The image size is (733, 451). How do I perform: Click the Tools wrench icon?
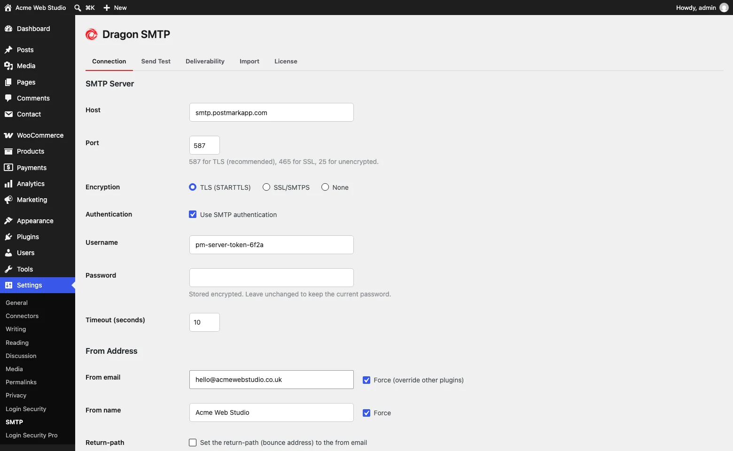point(8,269)
